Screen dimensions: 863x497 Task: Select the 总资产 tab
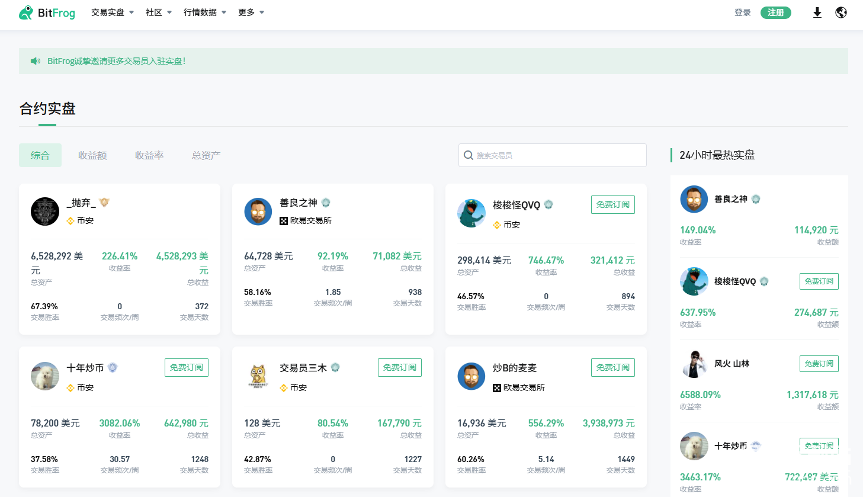tap(206, 155)
